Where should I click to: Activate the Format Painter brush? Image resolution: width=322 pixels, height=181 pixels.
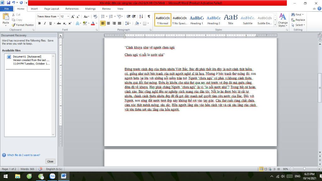pos(23,25)
